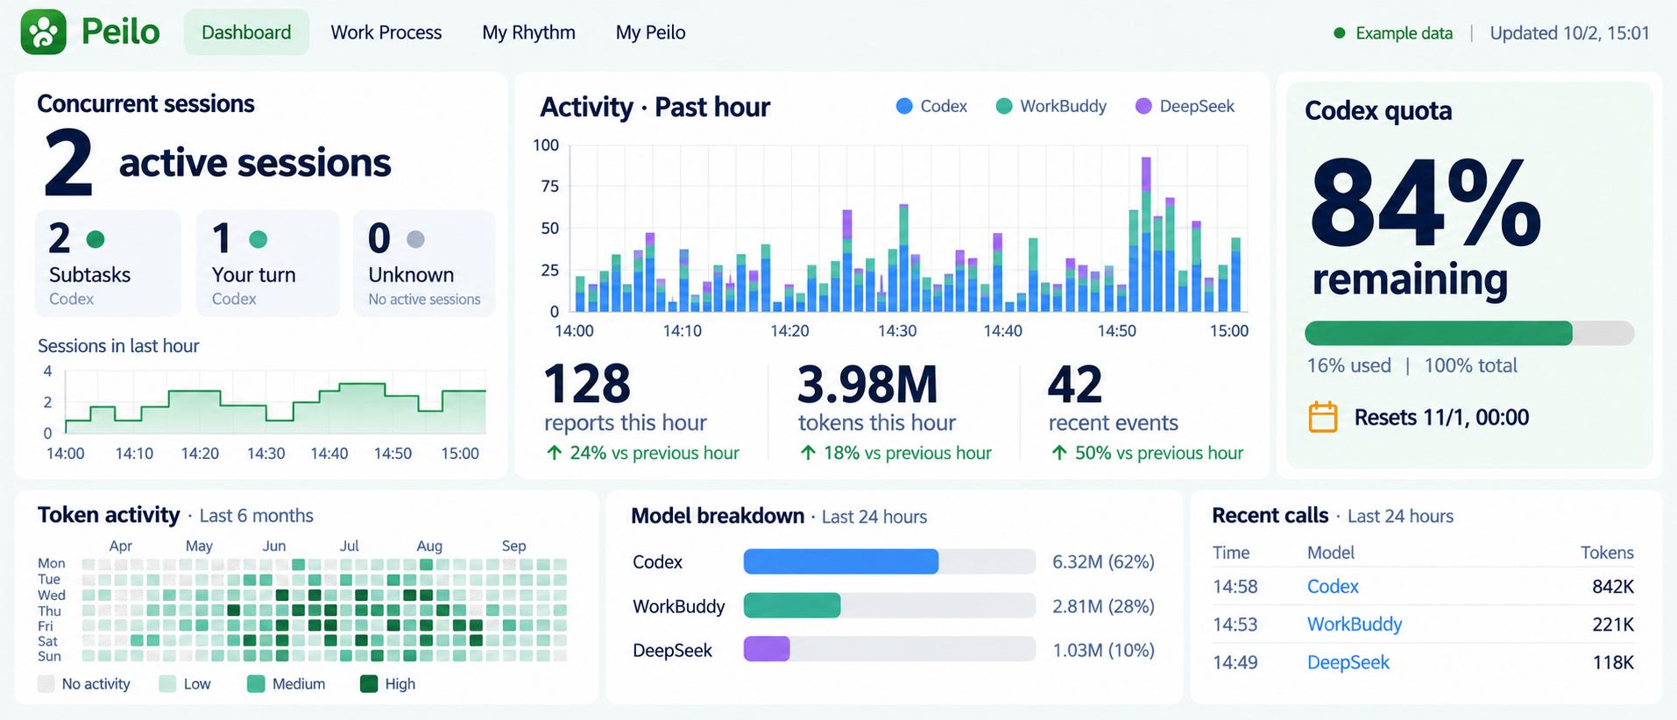Click the 3.98M tokens this hour value
Screen dimensions: 1677x720
click(x=867, y=384)
